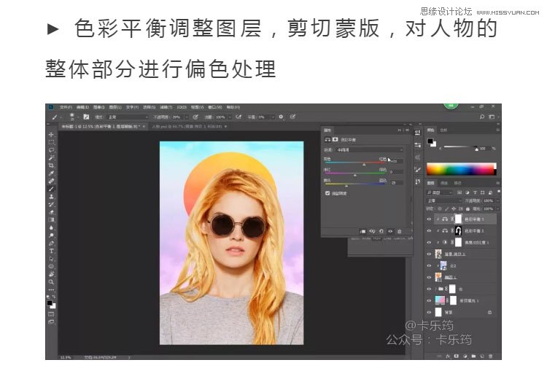Select the Brightness/Contrast 1 adjustment layer

coord(474,242)
